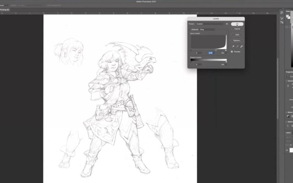The width and height of the screenshot is (293, 183).
Task: Click the output levels white slider handle
Action: 226,62
